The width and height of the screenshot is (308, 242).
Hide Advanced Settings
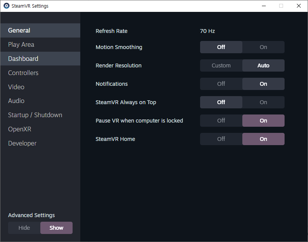point(24,228)
